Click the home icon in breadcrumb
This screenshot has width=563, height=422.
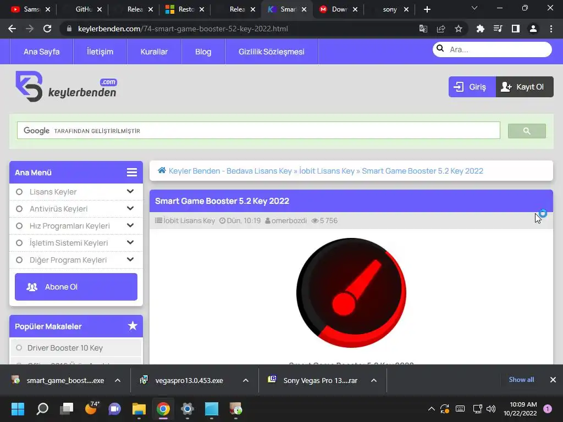pos(162,170)
